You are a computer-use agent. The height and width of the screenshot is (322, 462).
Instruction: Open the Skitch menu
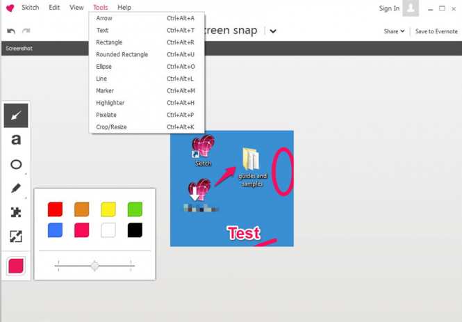coord(31,8)
